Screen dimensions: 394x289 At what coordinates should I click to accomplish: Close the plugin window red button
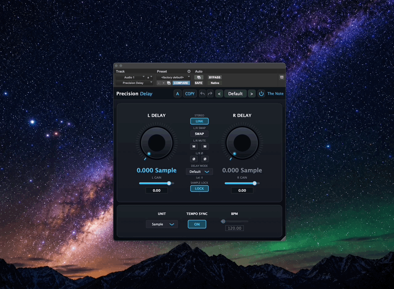point(116,65)
